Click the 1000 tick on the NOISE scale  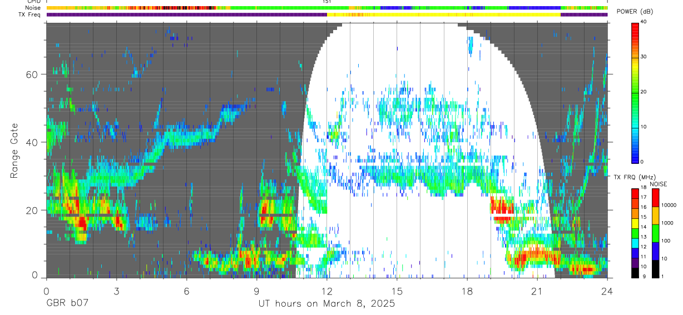click(x=669, y=223)
